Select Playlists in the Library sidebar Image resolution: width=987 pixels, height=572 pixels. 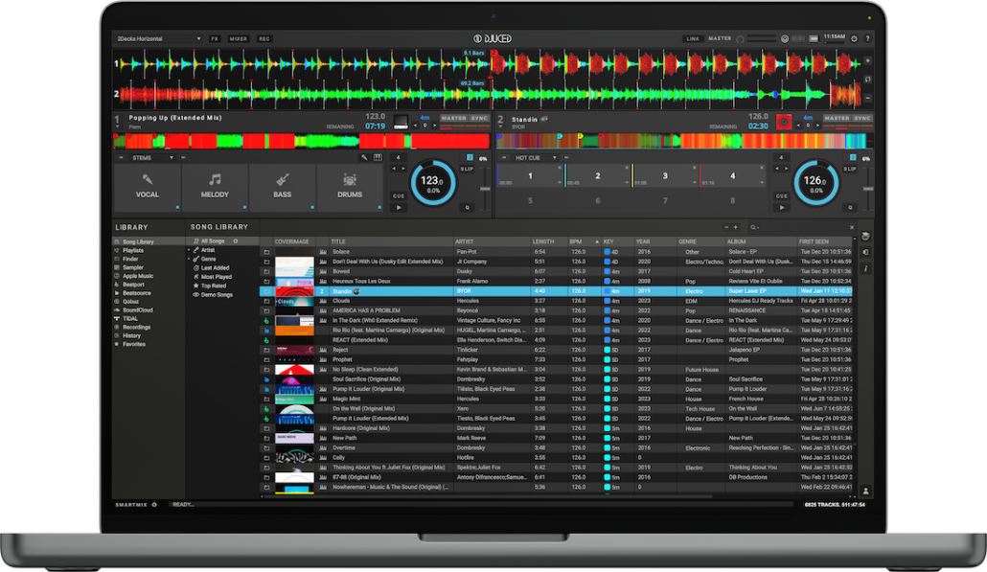pos(133,250)
